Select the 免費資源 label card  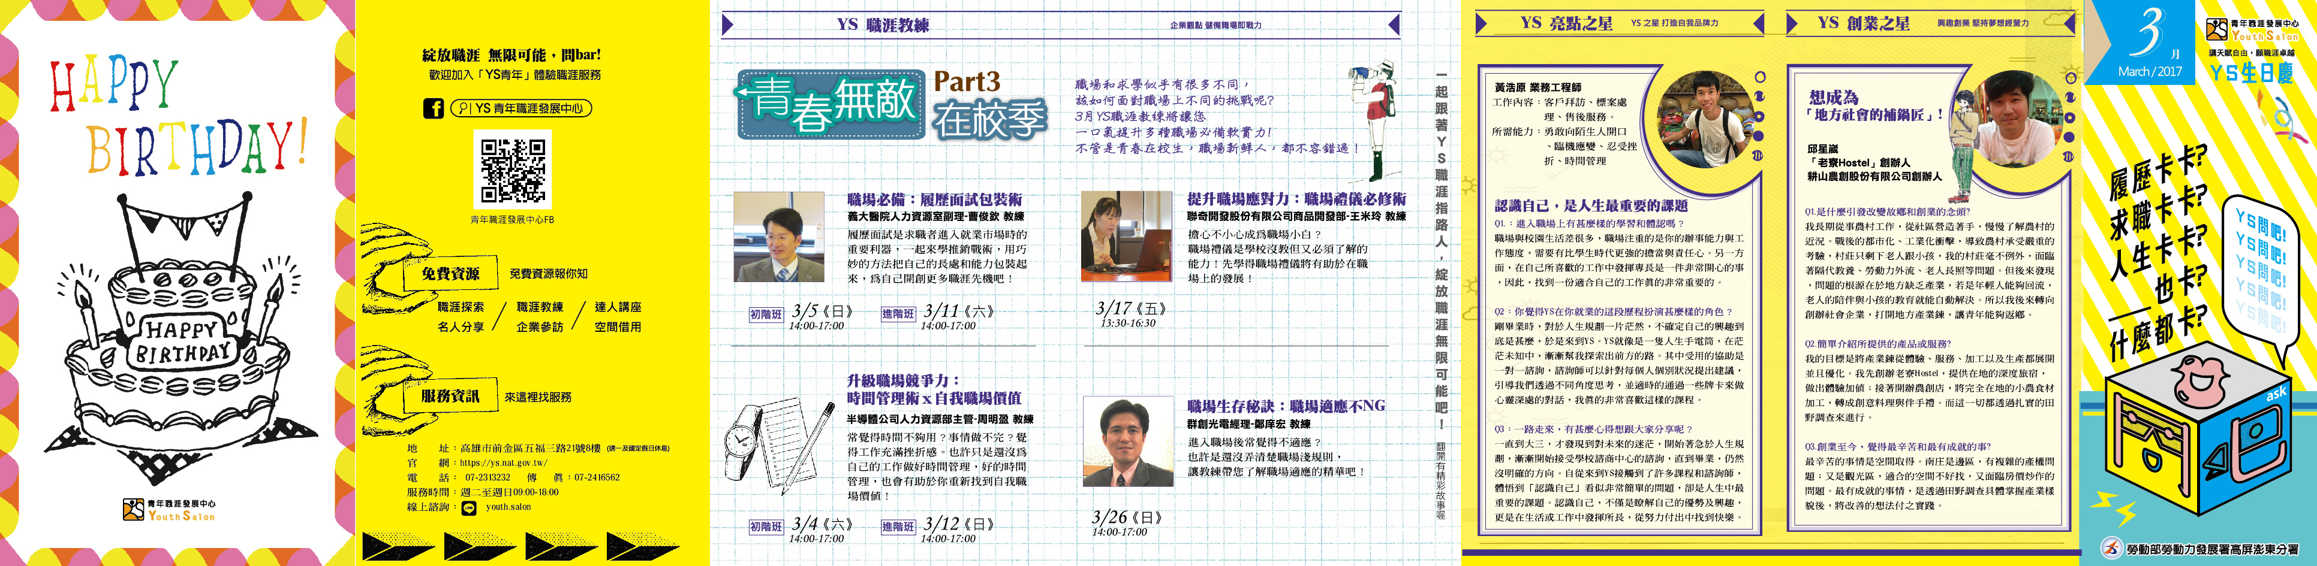451,274
